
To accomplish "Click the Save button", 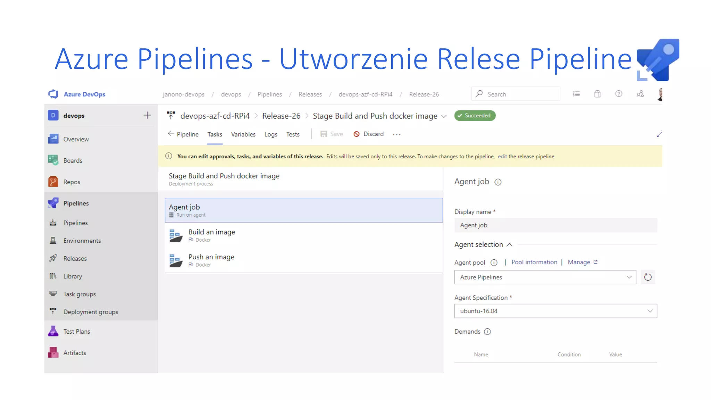I will [332, 134].
